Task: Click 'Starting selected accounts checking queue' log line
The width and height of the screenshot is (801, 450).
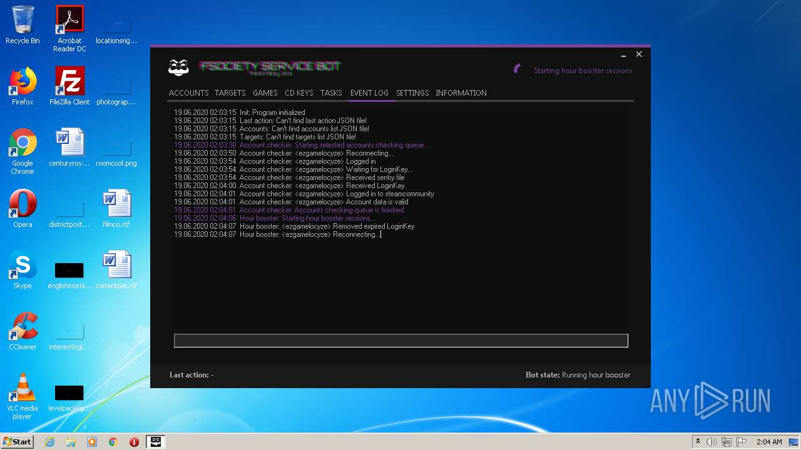Action: click(x=302, y=145)
